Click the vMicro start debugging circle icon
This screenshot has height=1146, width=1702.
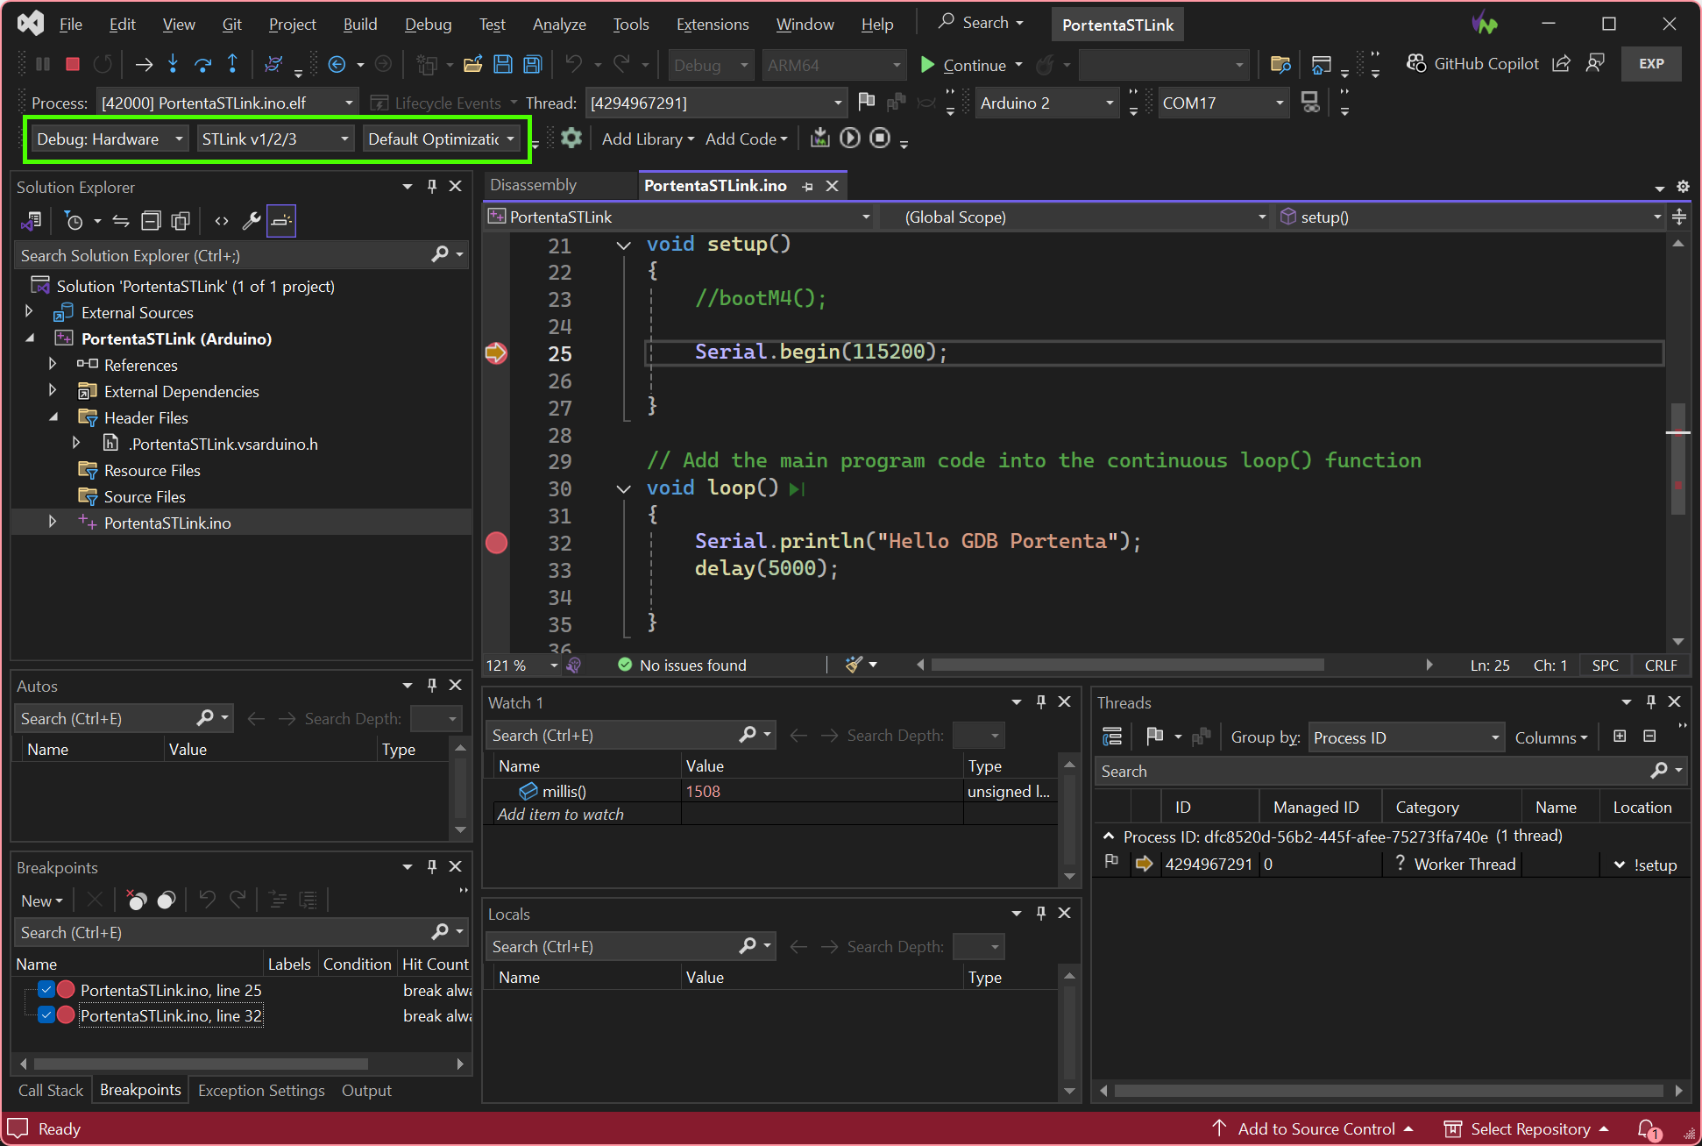(850, 139)
